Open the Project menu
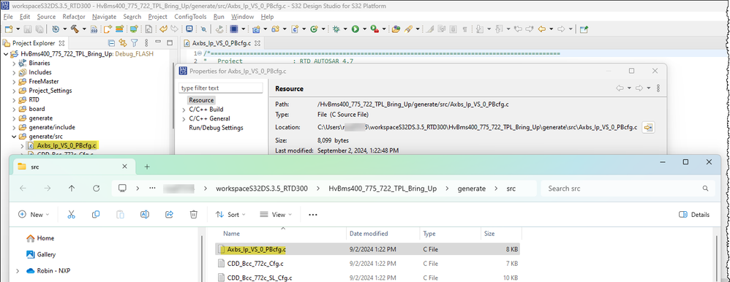This screenshot has width=730, height=282. coord(157,16)
